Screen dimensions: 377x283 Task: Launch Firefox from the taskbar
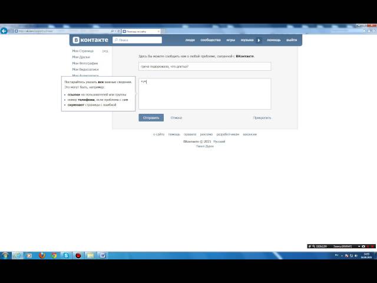(x=42, y=255)
